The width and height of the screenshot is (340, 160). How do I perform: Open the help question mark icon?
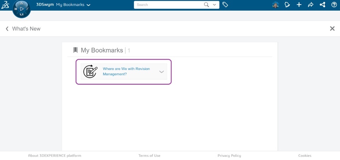pos(334,5)
